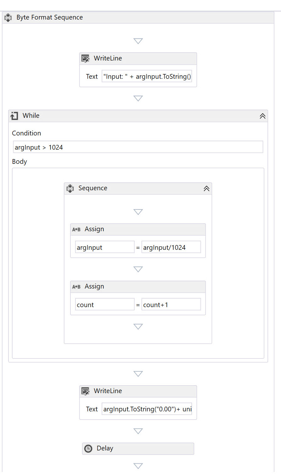Click the count Assign header title

[94, 286]
